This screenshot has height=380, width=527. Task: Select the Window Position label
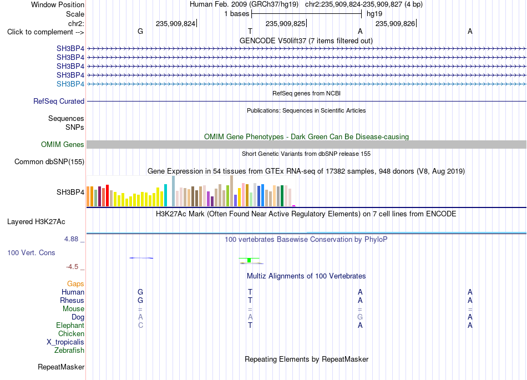pyautogui.click(x=58, y=4)
